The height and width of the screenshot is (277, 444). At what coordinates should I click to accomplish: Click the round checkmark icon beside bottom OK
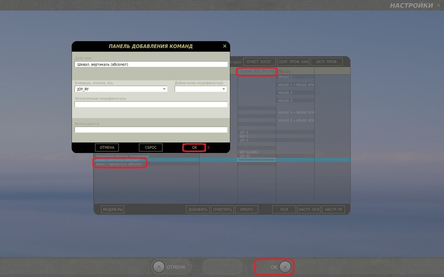click(285, 267)
